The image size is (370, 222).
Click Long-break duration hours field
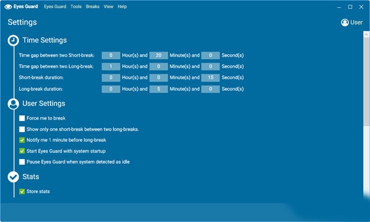(x=111, y=89)
